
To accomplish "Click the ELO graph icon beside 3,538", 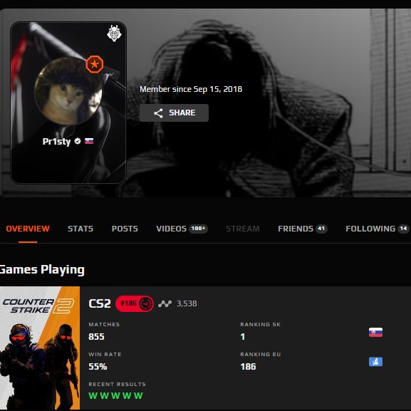I will pos(165,303).
